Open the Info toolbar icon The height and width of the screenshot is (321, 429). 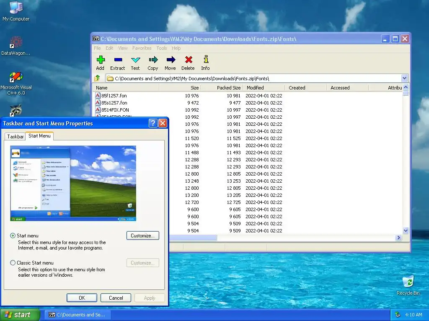pyautogui.click(x=206, y=63)
